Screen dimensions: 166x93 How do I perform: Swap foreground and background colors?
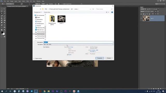[x=4, y=32]
